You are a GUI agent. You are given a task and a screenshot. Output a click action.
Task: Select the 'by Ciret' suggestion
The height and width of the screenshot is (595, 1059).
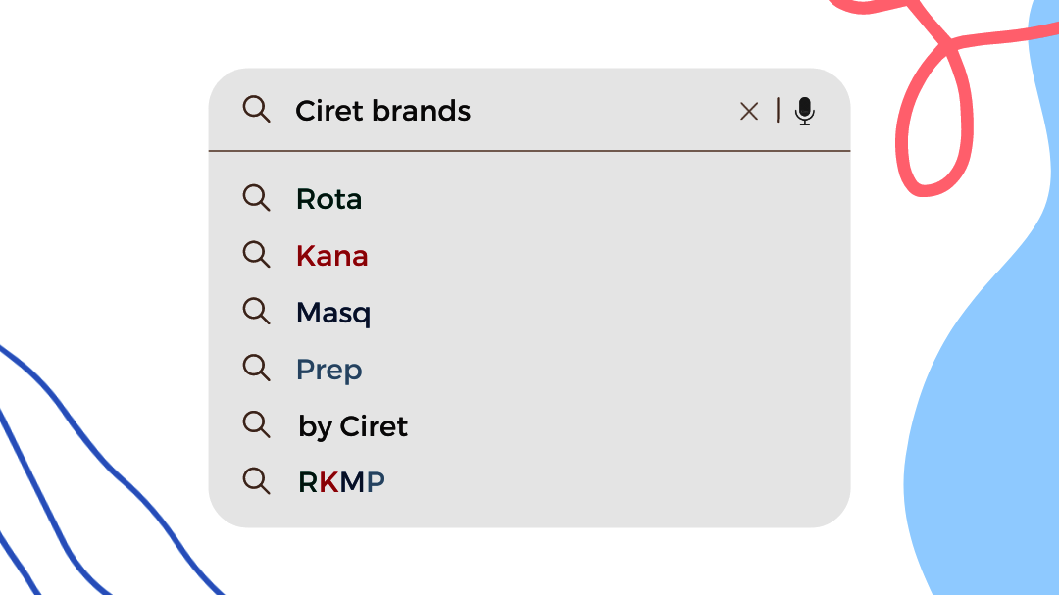[353, 426]
